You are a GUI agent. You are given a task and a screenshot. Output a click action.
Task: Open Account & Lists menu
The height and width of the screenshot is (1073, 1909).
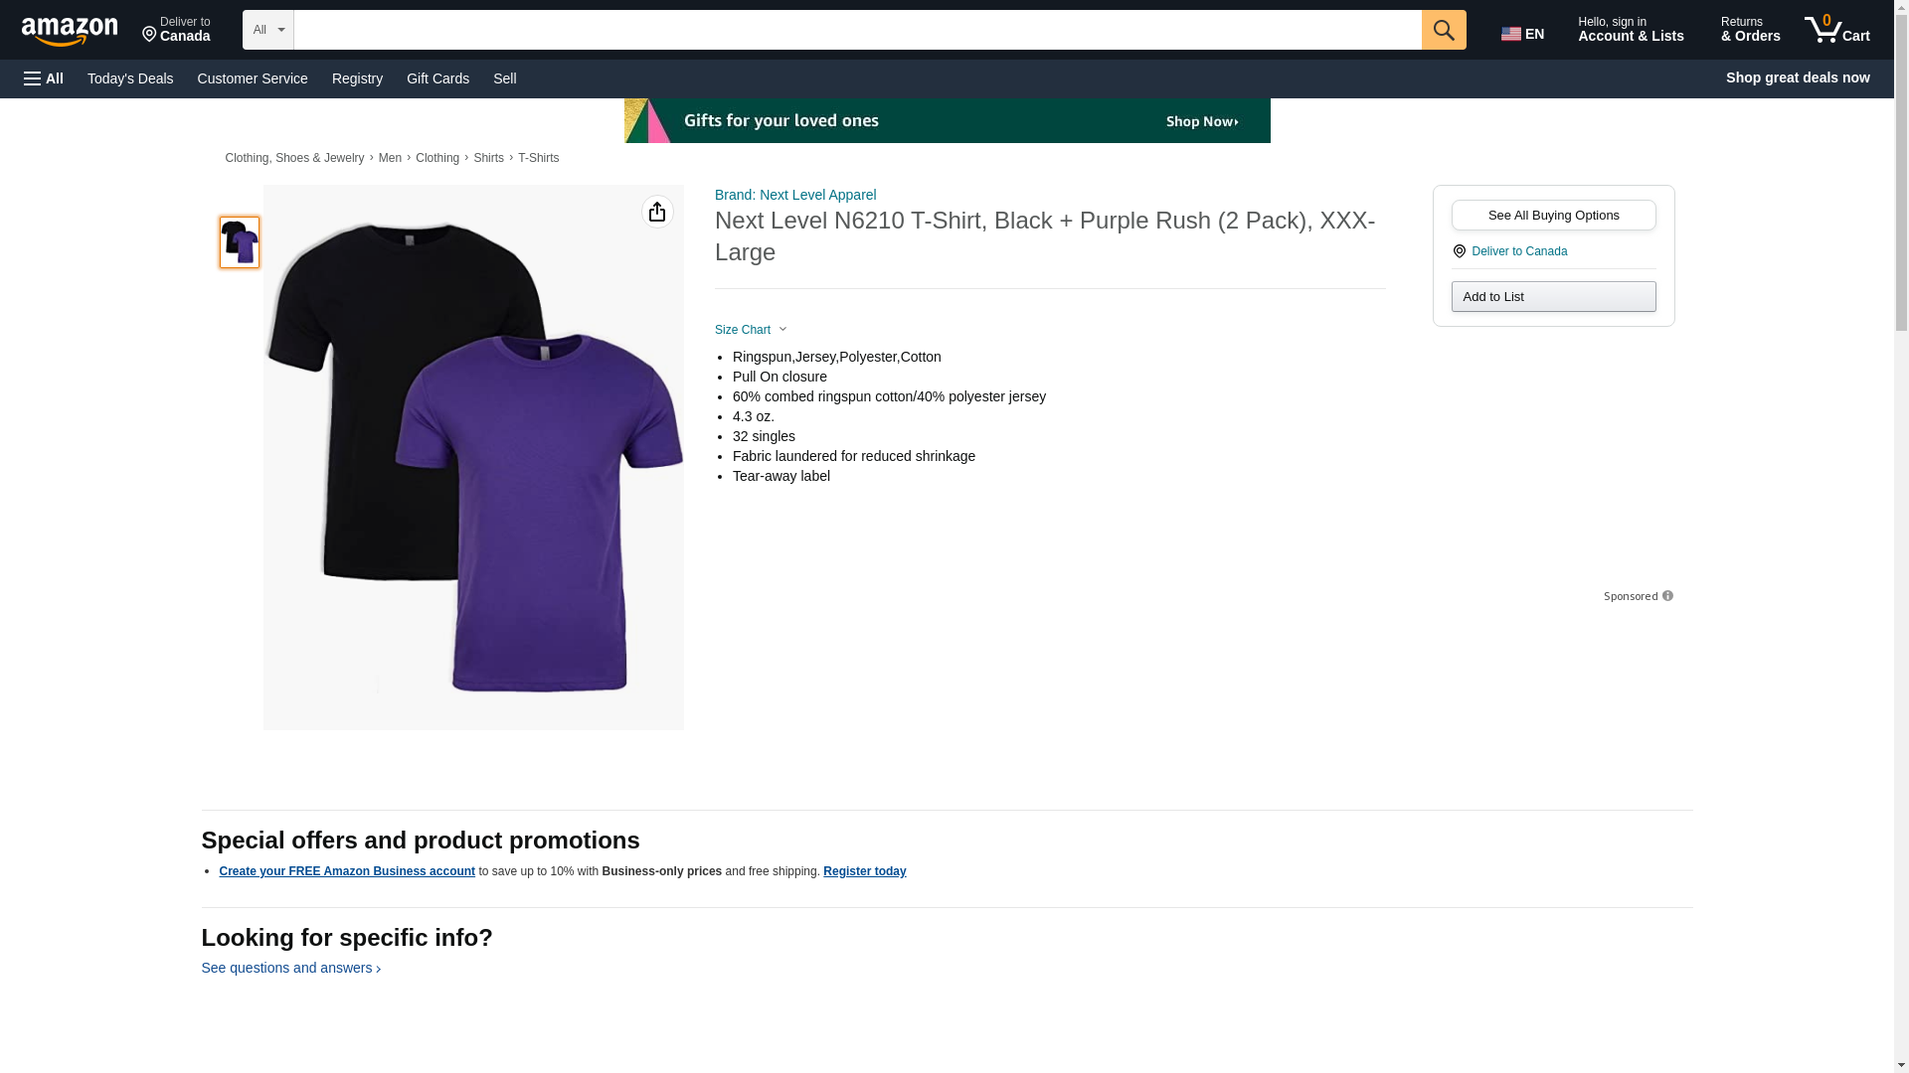[1631, 30]
